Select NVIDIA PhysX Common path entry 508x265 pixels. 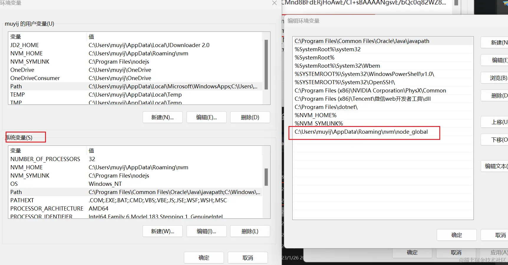[383, 90]
